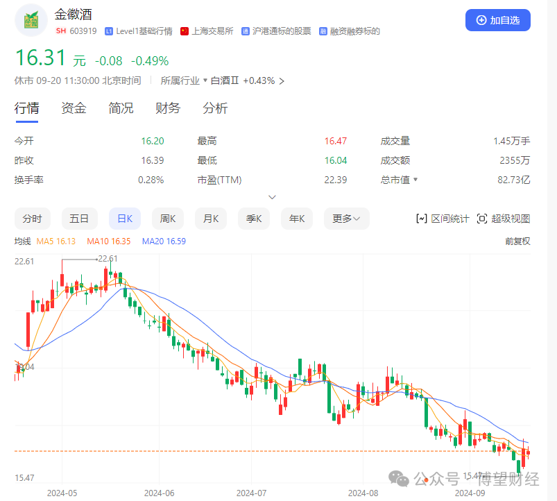Open the 所属行业 dropdown
Screen dimensions: 557x501
click(x=184, y=80)
